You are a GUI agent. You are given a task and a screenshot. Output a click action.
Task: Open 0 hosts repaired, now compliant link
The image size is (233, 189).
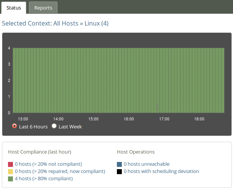(60, 171)
